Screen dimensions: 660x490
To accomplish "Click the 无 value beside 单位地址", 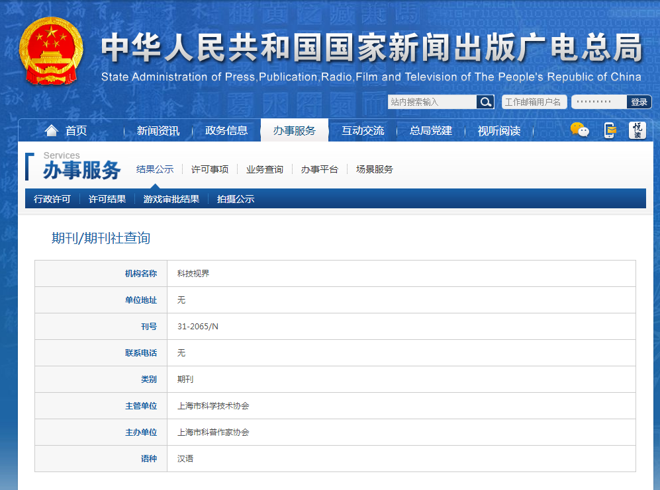I will (181, 300).
